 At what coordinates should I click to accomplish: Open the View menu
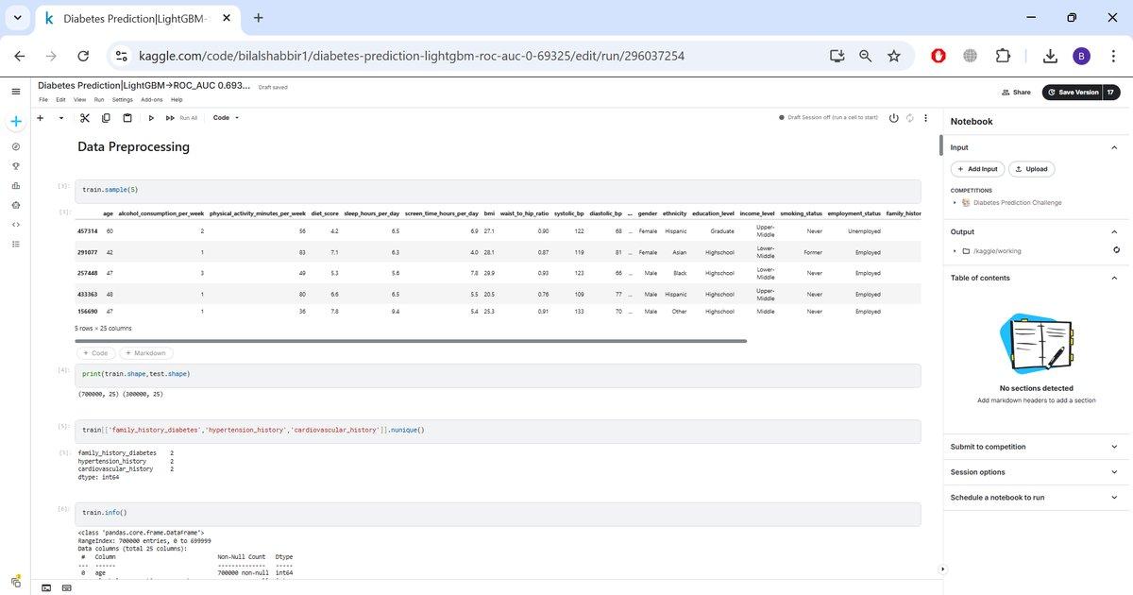click(x=80, y=99)
